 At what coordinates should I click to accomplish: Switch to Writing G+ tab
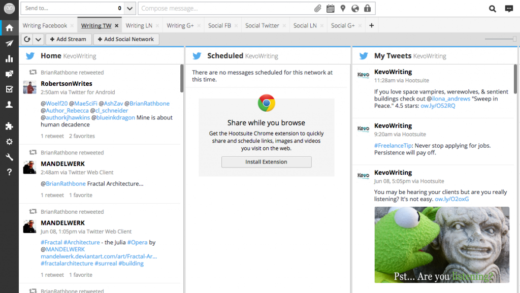[x=180, y=25]
